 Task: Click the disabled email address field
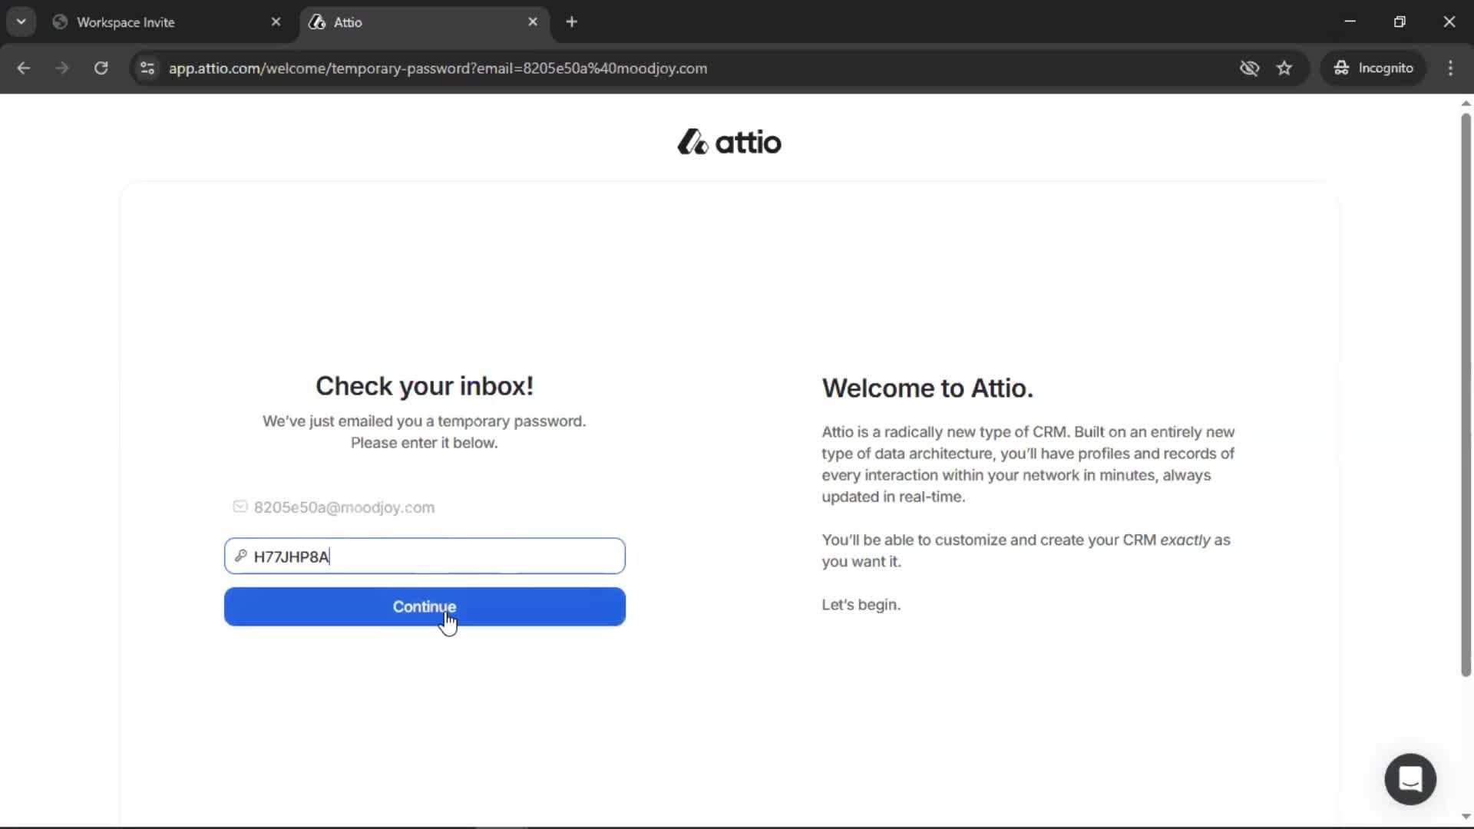424,507
